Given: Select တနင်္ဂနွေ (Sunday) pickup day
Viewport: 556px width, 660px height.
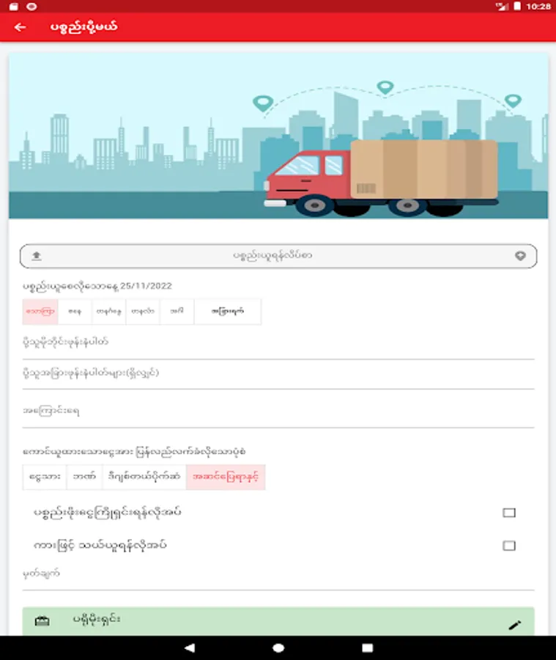Looking at the screenshot, I should click(108, 312).
